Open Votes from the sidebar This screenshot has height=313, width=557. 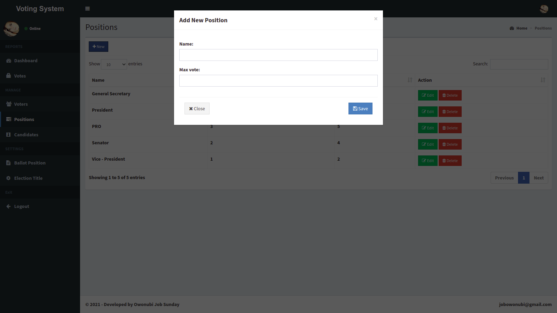click(40, 76)
